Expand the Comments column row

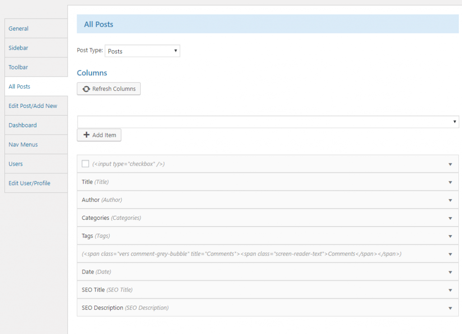pyautogui.click(x=450, y=254)
